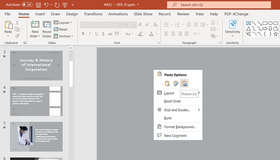The height and width of the screenshot is (160, 280).
Task: Click the Paste clipboard icon in ribbon
Action: (8, 25)
